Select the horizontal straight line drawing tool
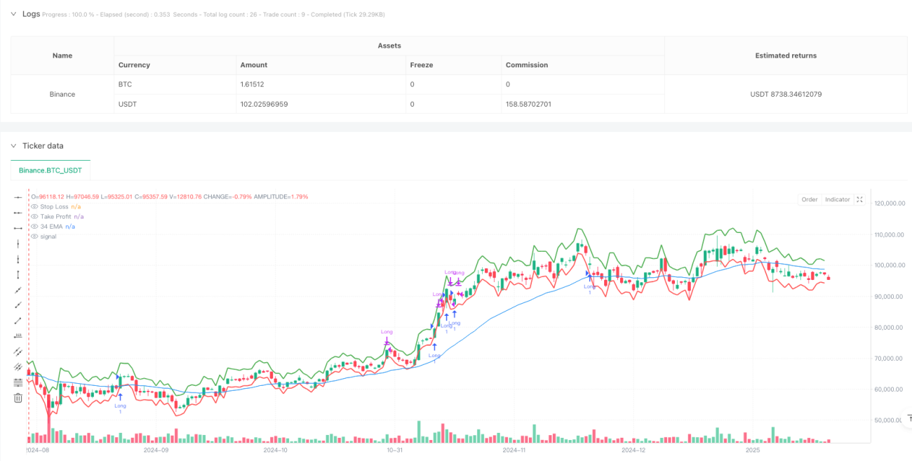The height and width of the screenshot is (461, 912). point(18,197)
